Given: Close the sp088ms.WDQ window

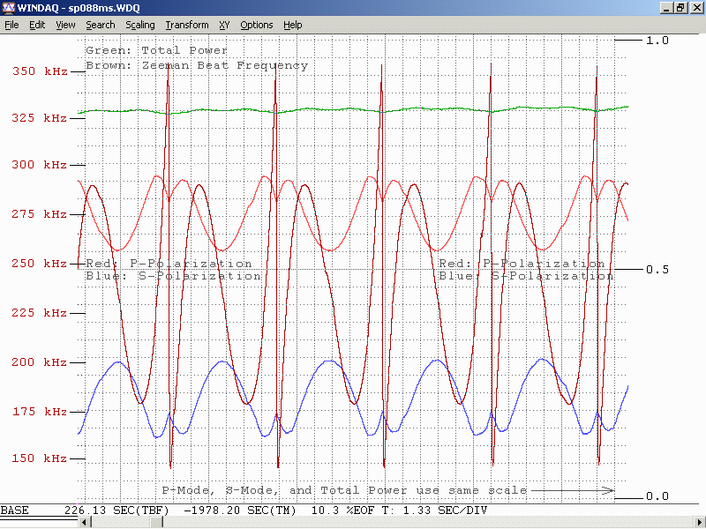Looking at the screenshot, I should tap(696, 7).
